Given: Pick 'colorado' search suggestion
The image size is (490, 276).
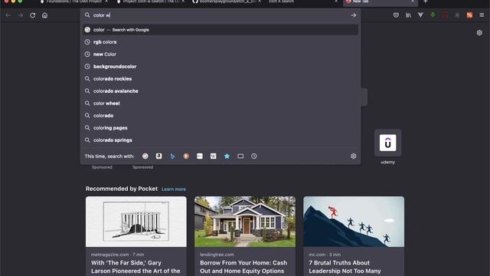Looking at the screenshot, I should pyautogui.click(x=220, y=116).
